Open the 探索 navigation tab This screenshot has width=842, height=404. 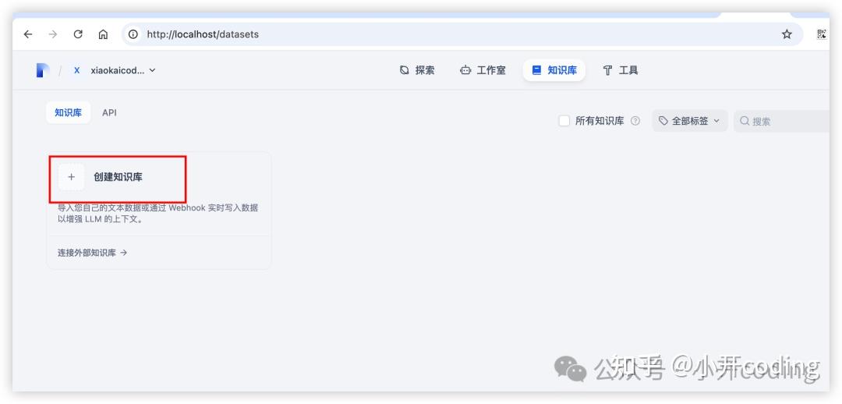point(417,70)
